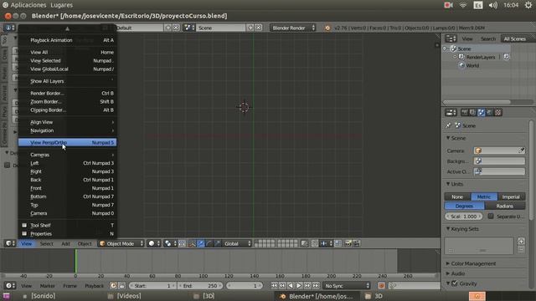The height and width of the screenshot is (301, 536).
Task: Select the World item in outliner
Action: pos(472,65)
